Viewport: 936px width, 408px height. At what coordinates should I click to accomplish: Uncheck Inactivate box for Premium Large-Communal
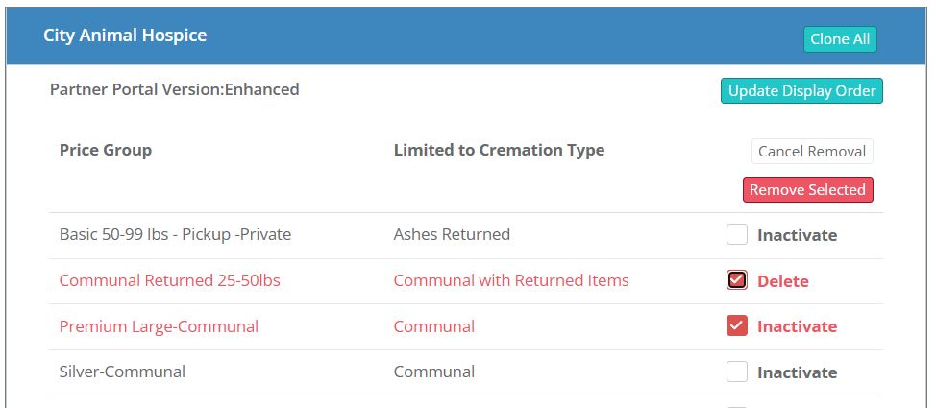pos(737,326)
